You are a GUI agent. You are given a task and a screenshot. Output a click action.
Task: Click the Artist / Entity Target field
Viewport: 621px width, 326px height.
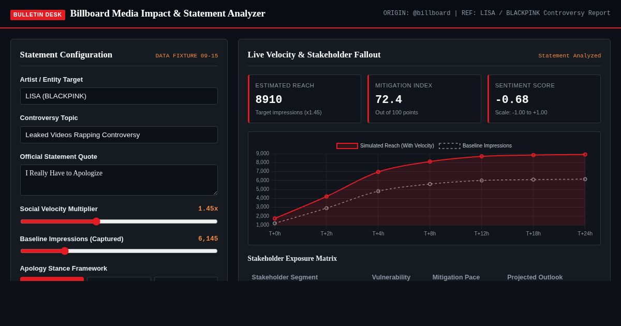coord(119,96)
